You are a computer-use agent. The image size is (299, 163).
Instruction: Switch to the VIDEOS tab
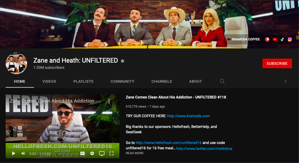tap(49, 81)
